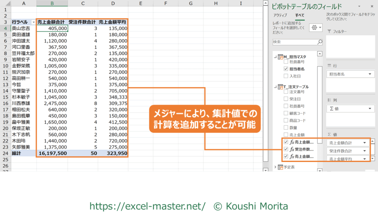Open the 行ラベル filter button in the header

33,22
